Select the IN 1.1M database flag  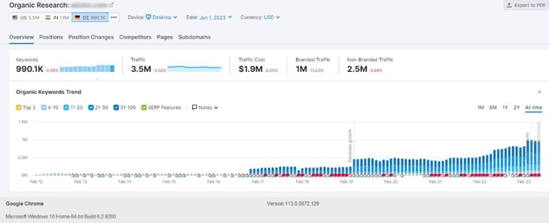pos(57,18)
